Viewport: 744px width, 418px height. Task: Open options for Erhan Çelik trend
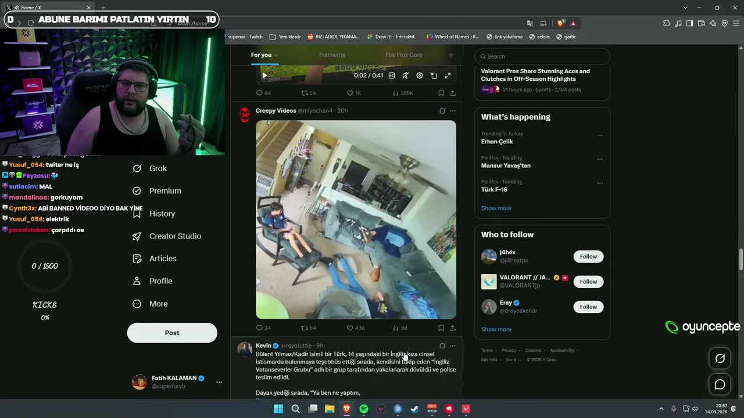(x=600, y=135)
